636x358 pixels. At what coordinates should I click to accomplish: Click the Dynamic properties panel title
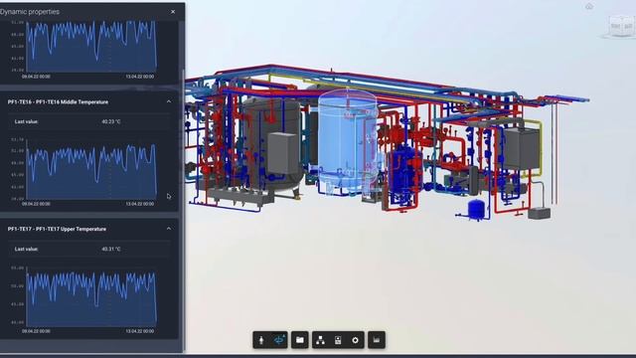coord(30,12)
